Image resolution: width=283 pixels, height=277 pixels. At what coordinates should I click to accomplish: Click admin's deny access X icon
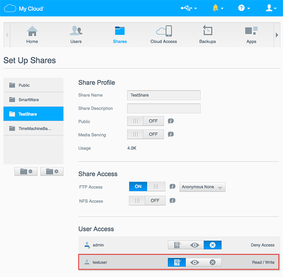[x=213, y=245]
